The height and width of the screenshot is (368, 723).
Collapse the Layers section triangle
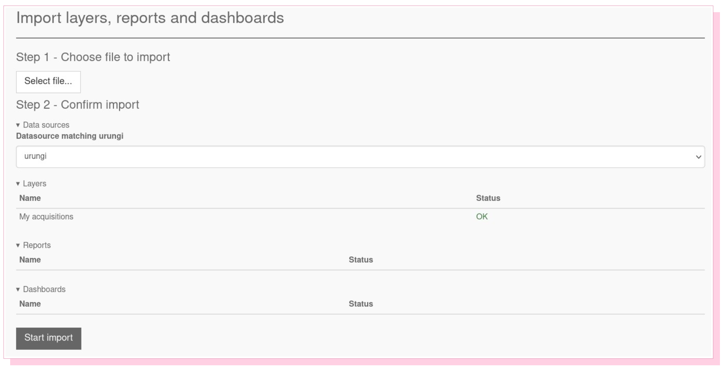pos(18,184)
